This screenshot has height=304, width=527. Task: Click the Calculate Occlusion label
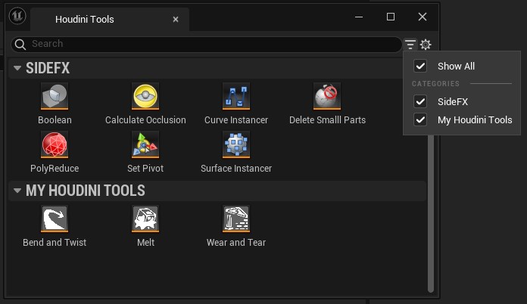(x=145, y=120)
